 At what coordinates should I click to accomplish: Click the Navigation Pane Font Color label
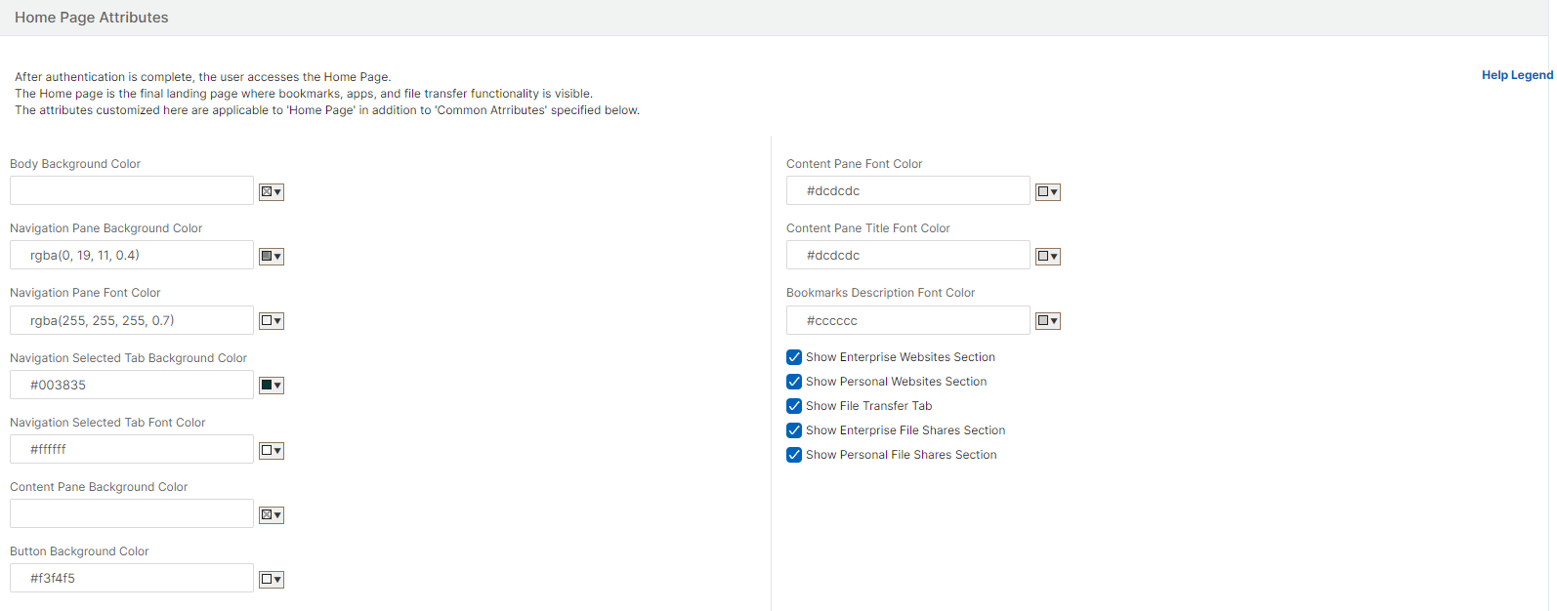[85, 293]
